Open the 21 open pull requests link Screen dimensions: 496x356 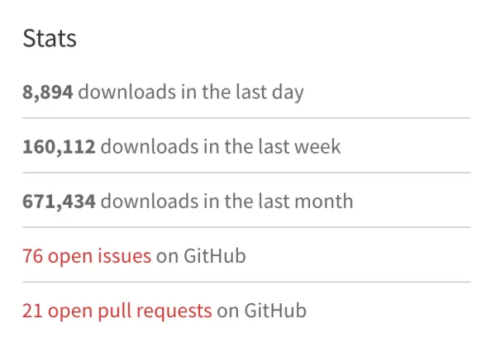(117, 311)
